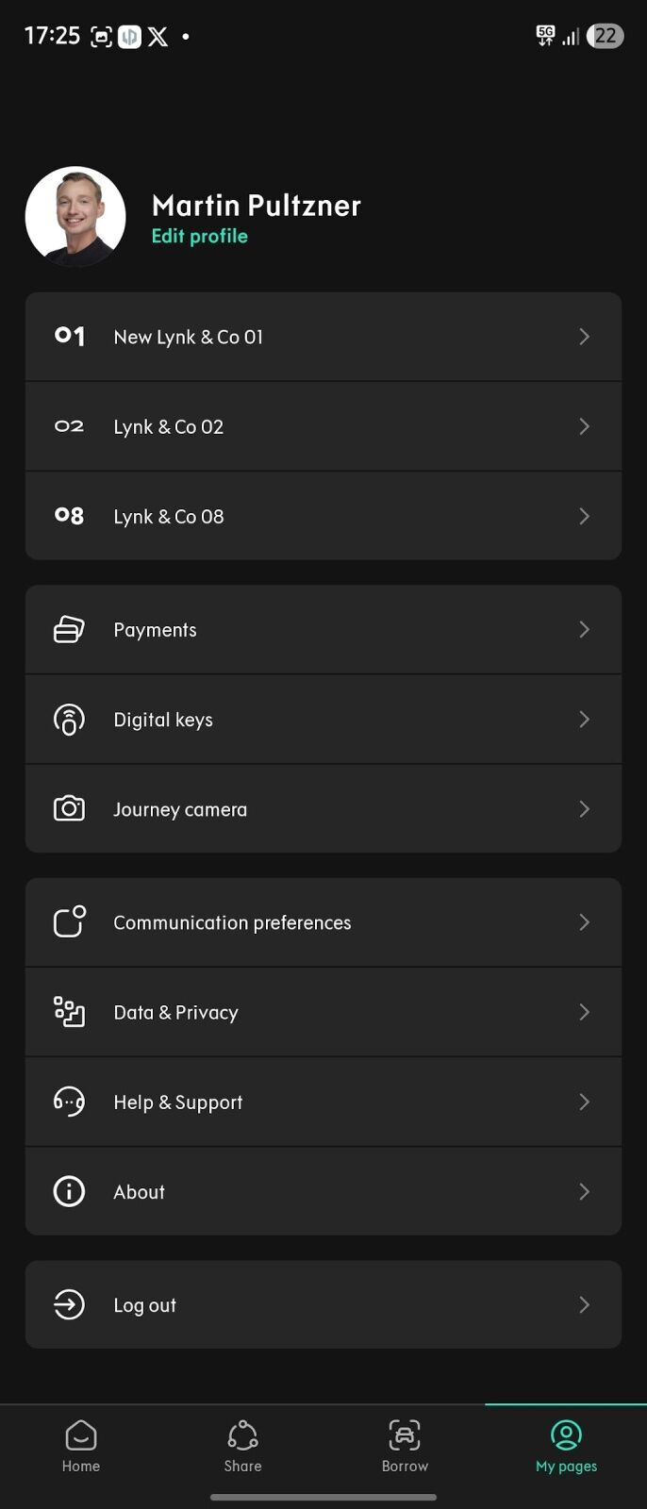Tap the About info icon
647x1509 pixels.
[x=69, y=1192]
